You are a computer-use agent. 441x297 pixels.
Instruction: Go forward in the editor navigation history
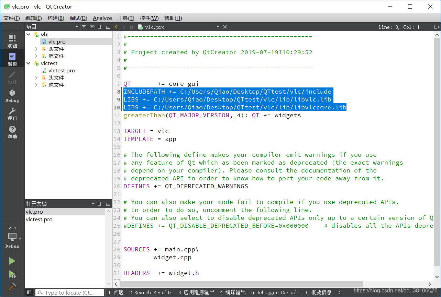pos(124,27)
